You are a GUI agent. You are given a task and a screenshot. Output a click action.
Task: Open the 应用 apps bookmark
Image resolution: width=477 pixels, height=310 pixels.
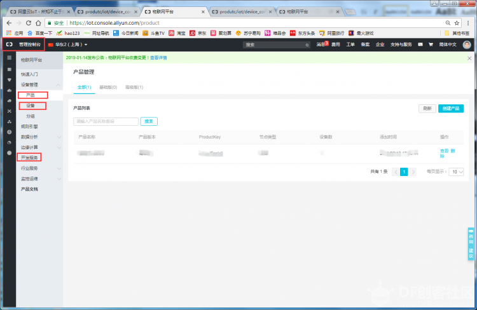pyautogui.click(x=15, y=33)
